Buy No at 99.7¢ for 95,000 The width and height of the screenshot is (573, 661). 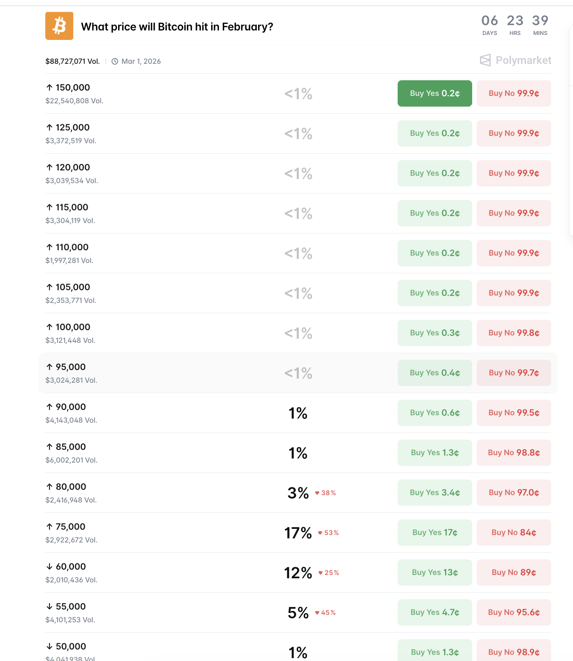coord(514,373)
